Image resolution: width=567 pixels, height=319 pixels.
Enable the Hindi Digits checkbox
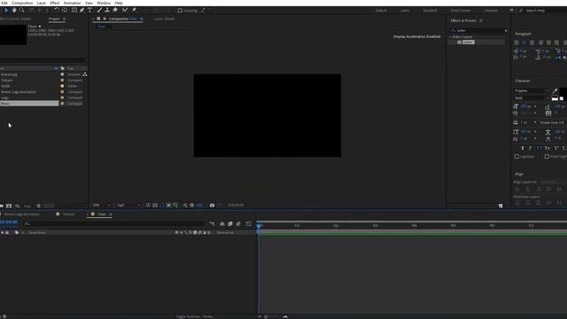click(x=547, y=157)
